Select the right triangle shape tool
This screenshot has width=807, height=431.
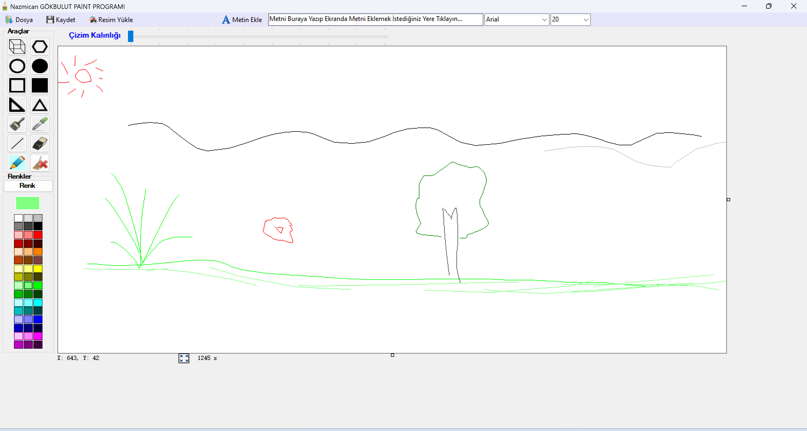[17, 105]
